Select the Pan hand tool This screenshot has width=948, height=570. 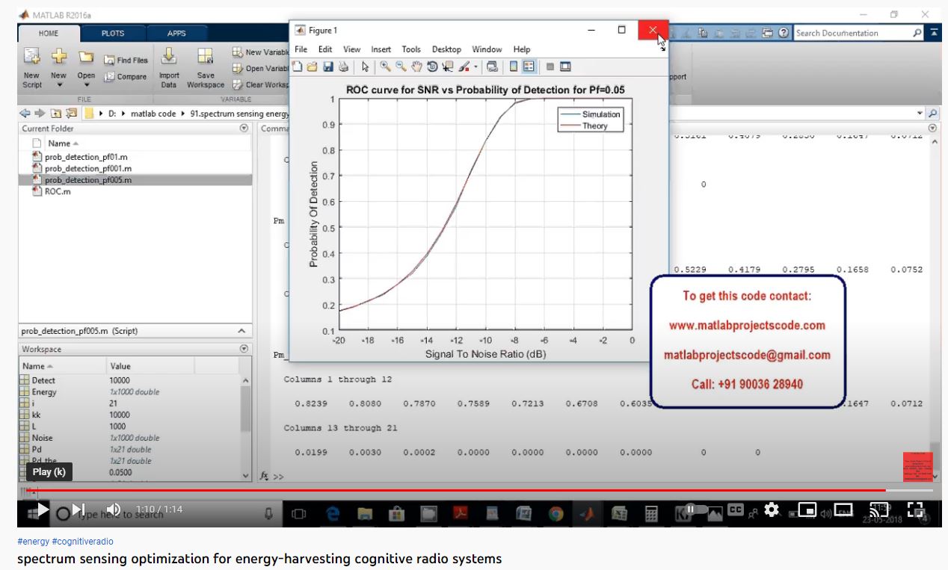pos(417,66)
